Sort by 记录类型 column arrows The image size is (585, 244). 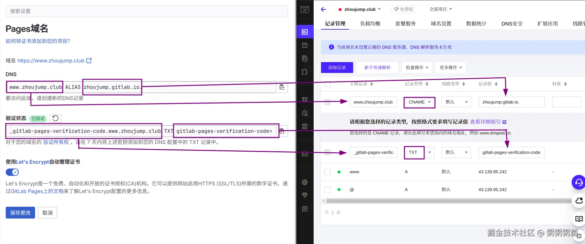(x=427, y=84)
